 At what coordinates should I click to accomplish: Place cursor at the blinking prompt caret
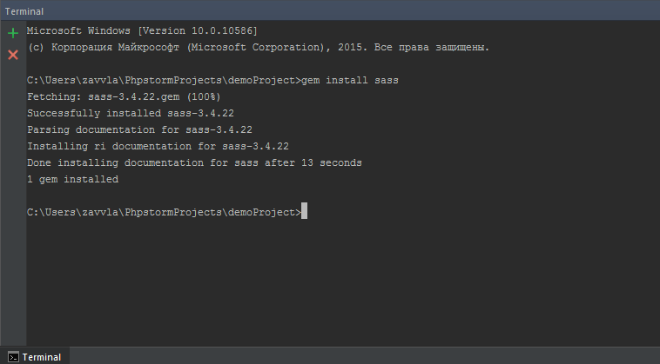pos(304,213)
